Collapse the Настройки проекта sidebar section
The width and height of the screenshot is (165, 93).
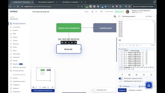pos(11,75)
